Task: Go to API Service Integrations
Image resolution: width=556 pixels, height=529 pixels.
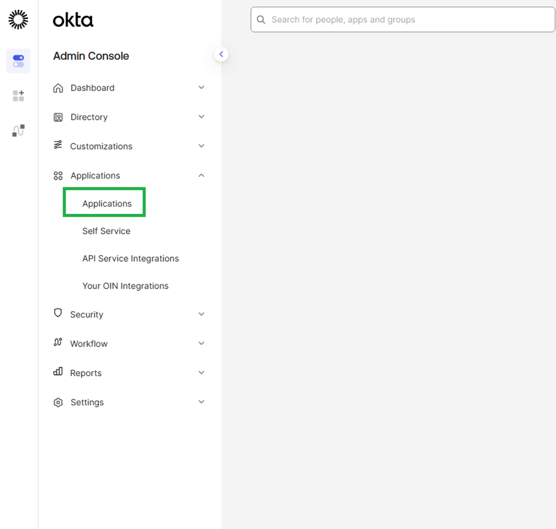Action: point(131,258)
